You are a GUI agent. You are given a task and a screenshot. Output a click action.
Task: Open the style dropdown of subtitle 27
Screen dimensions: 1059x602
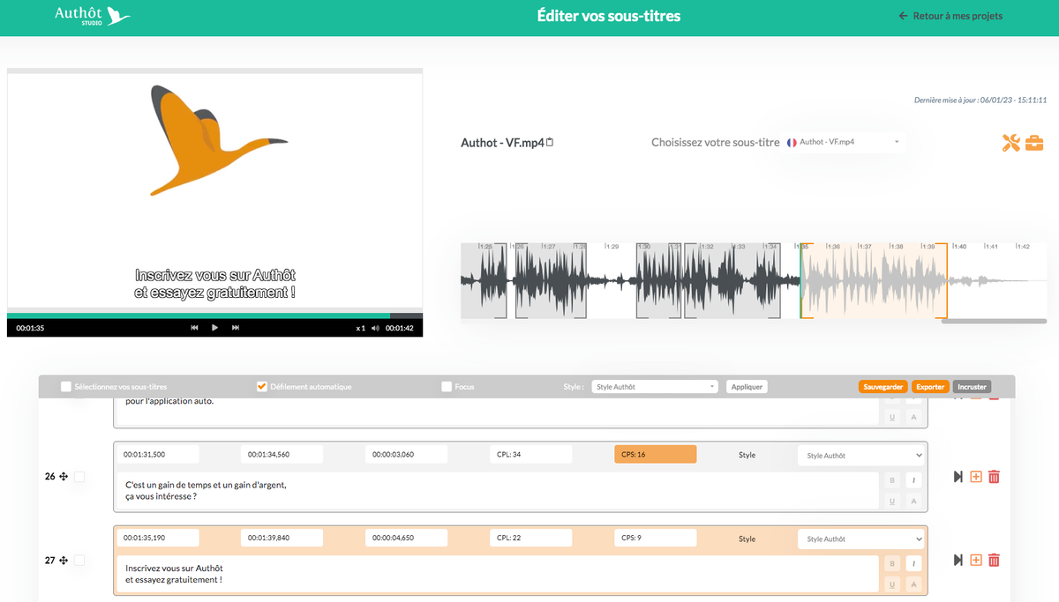[x=861, y=539]
